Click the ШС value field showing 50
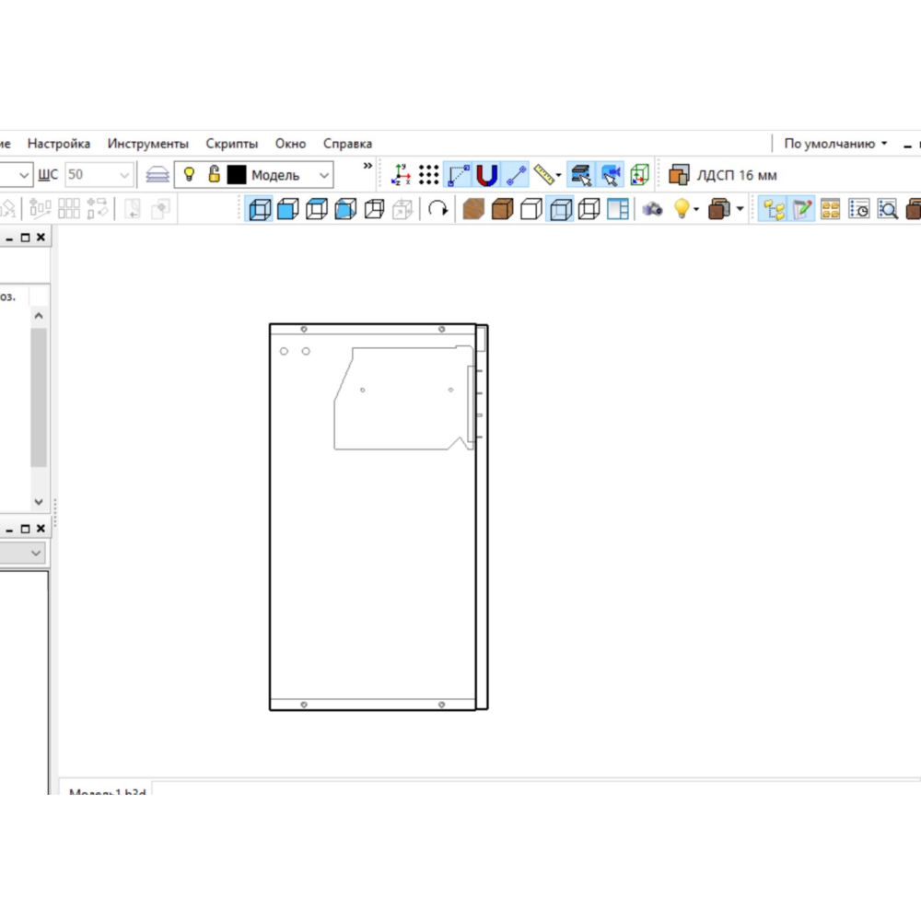The image size is (921, 921). click(89, 175)
